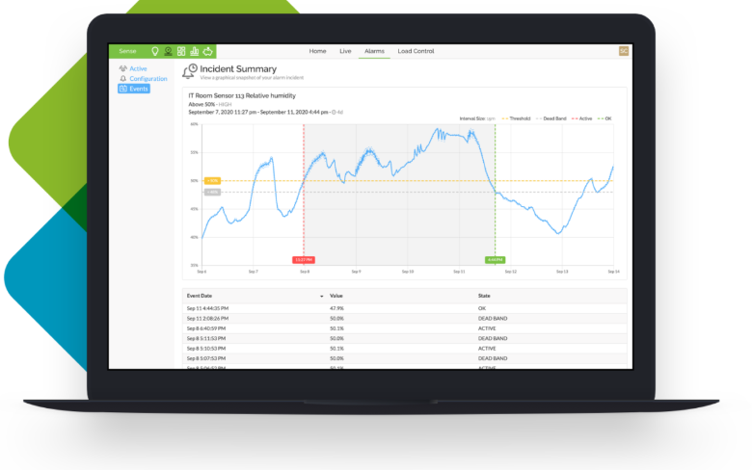The width and height of the screenshot is (752, 470).
Task: Select the row 'Sep 8 6:40:59 PM'
Action: click(404, 328)
